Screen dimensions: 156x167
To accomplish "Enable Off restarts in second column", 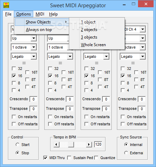I will pos(50,124).
